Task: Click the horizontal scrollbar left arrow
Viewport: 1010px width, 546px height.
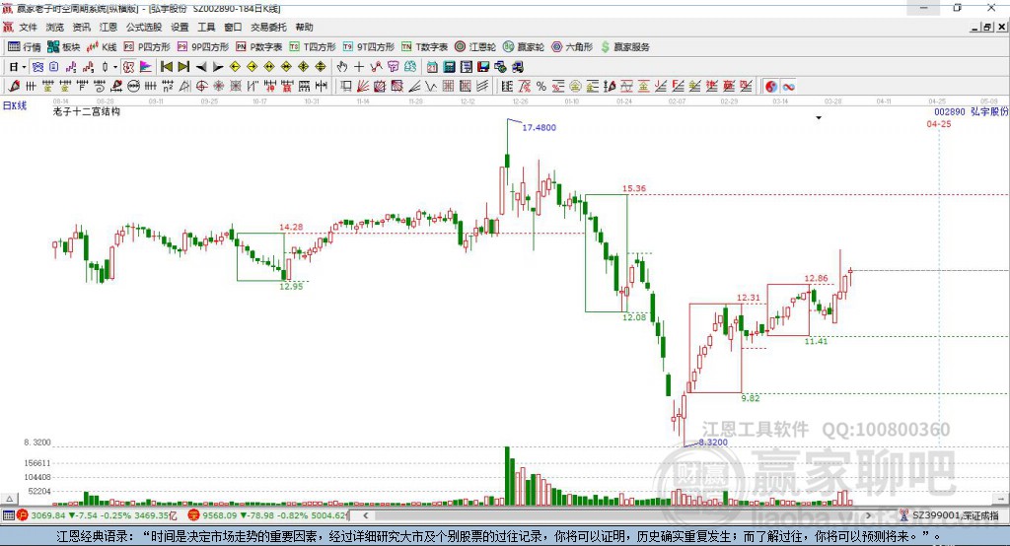Action: pyautogui.click(x=365, y=515)
